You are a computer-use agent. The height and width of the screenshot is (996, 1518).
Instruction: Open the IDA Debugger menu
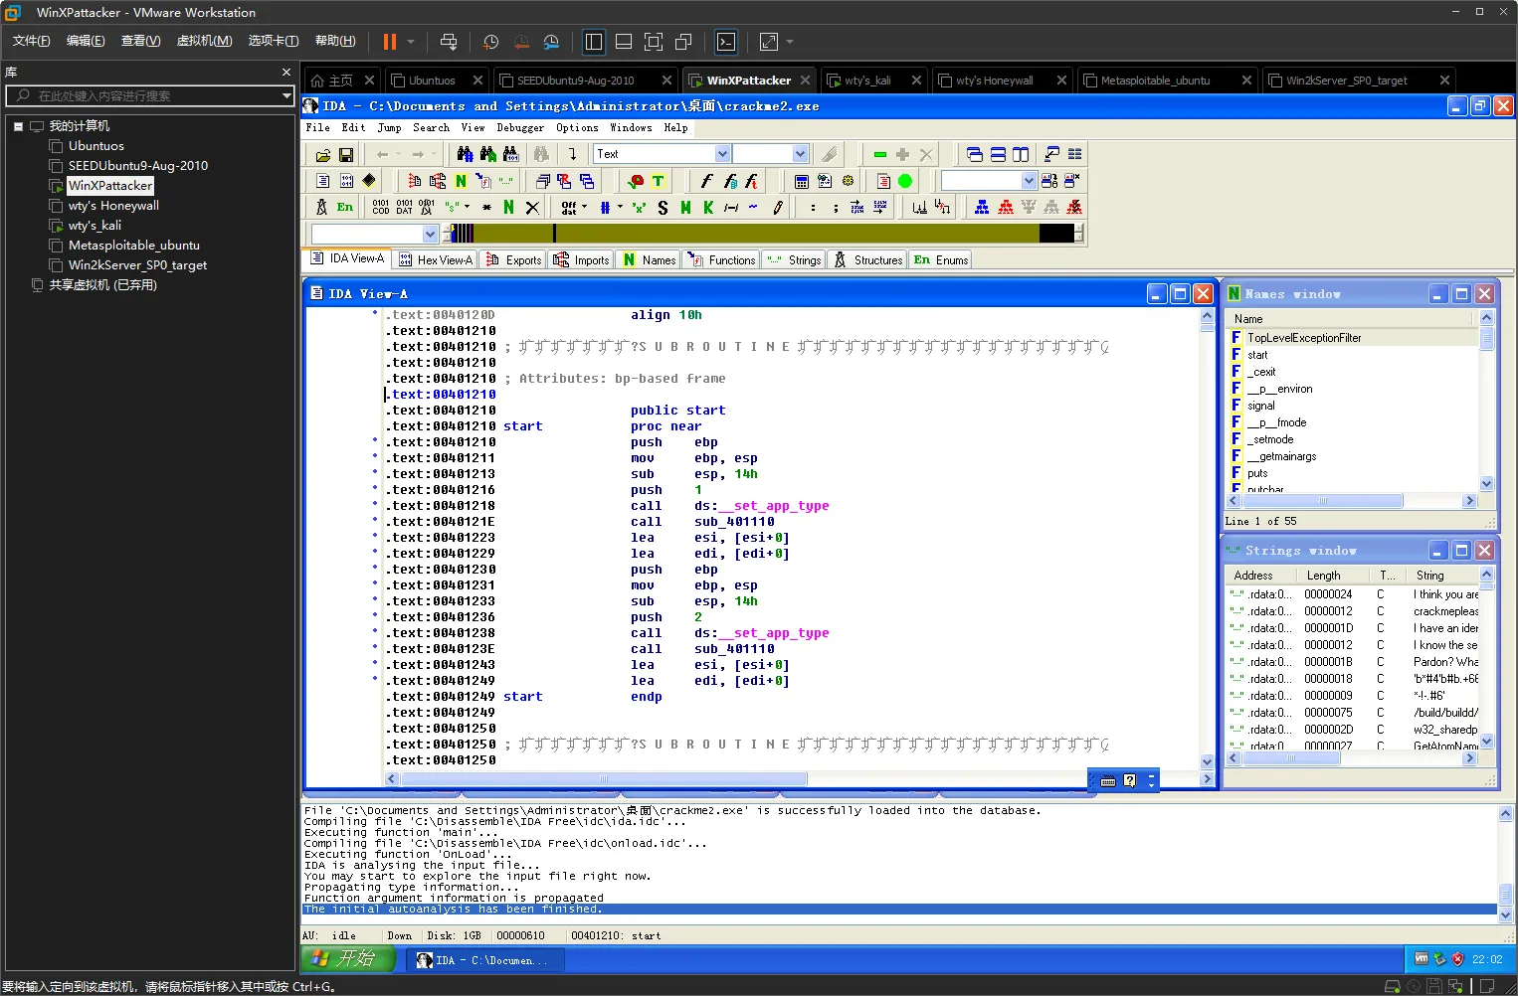coord(520,128)
